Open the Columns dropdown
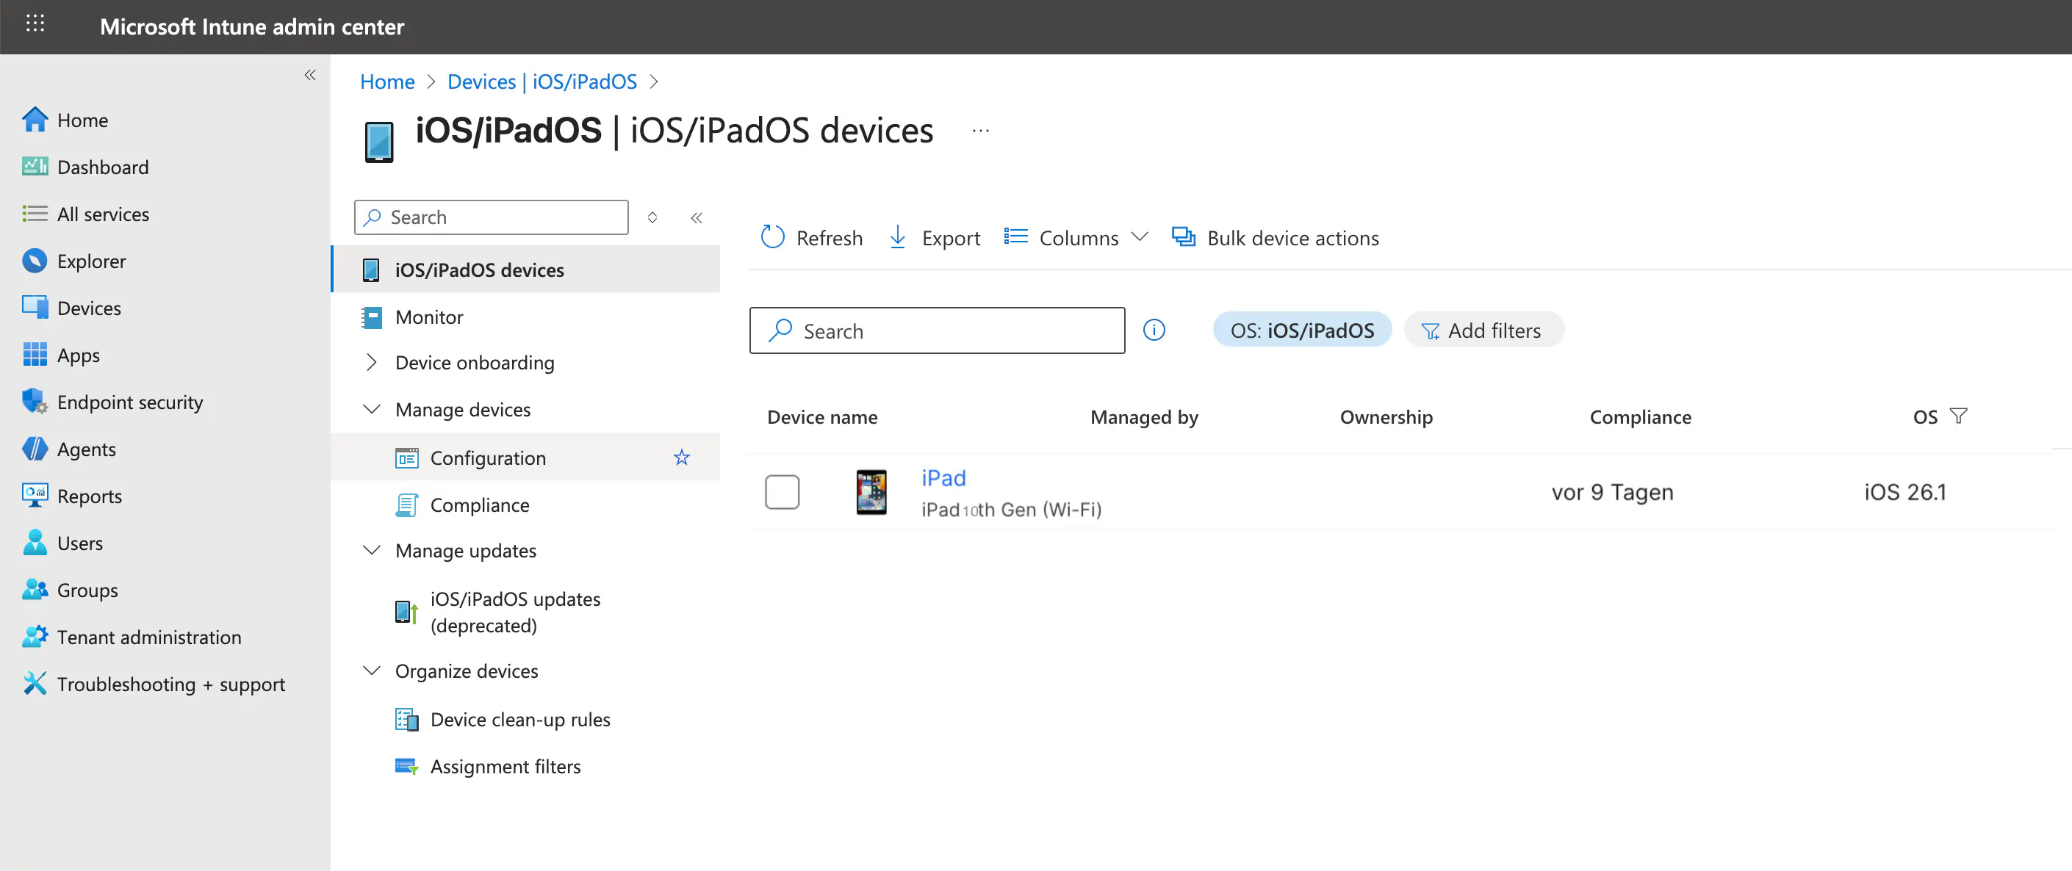 1078,237
